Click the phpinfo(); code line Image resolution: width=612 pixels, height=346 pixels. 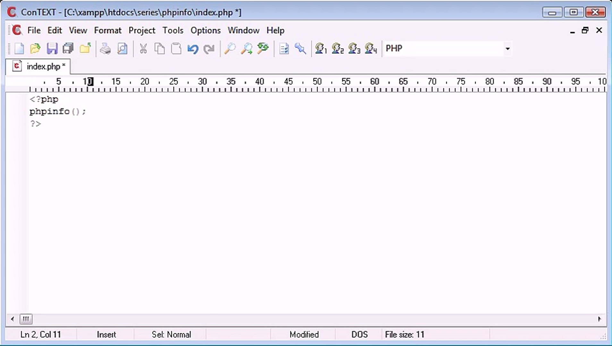[x=58, y=111]
